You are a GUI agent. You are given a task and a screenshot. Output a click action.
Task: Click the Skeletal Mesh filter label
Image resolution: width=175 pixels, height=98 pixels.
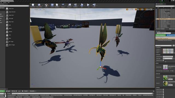(x=129, y=95)
